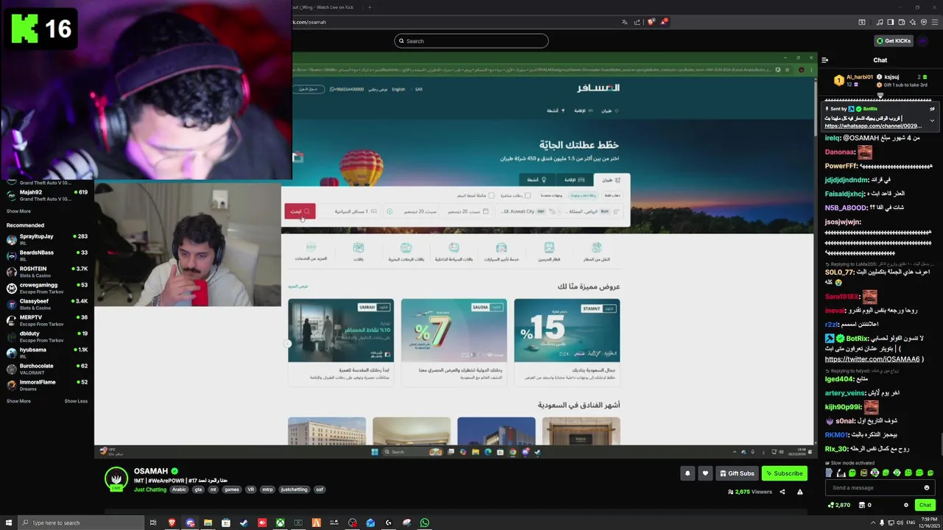
Task: Select the round trip option
Action: pyautogui.click(x=583, y=196)
